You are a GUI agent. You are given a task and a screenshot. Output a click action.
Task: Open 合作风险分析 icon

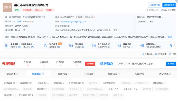94,46
